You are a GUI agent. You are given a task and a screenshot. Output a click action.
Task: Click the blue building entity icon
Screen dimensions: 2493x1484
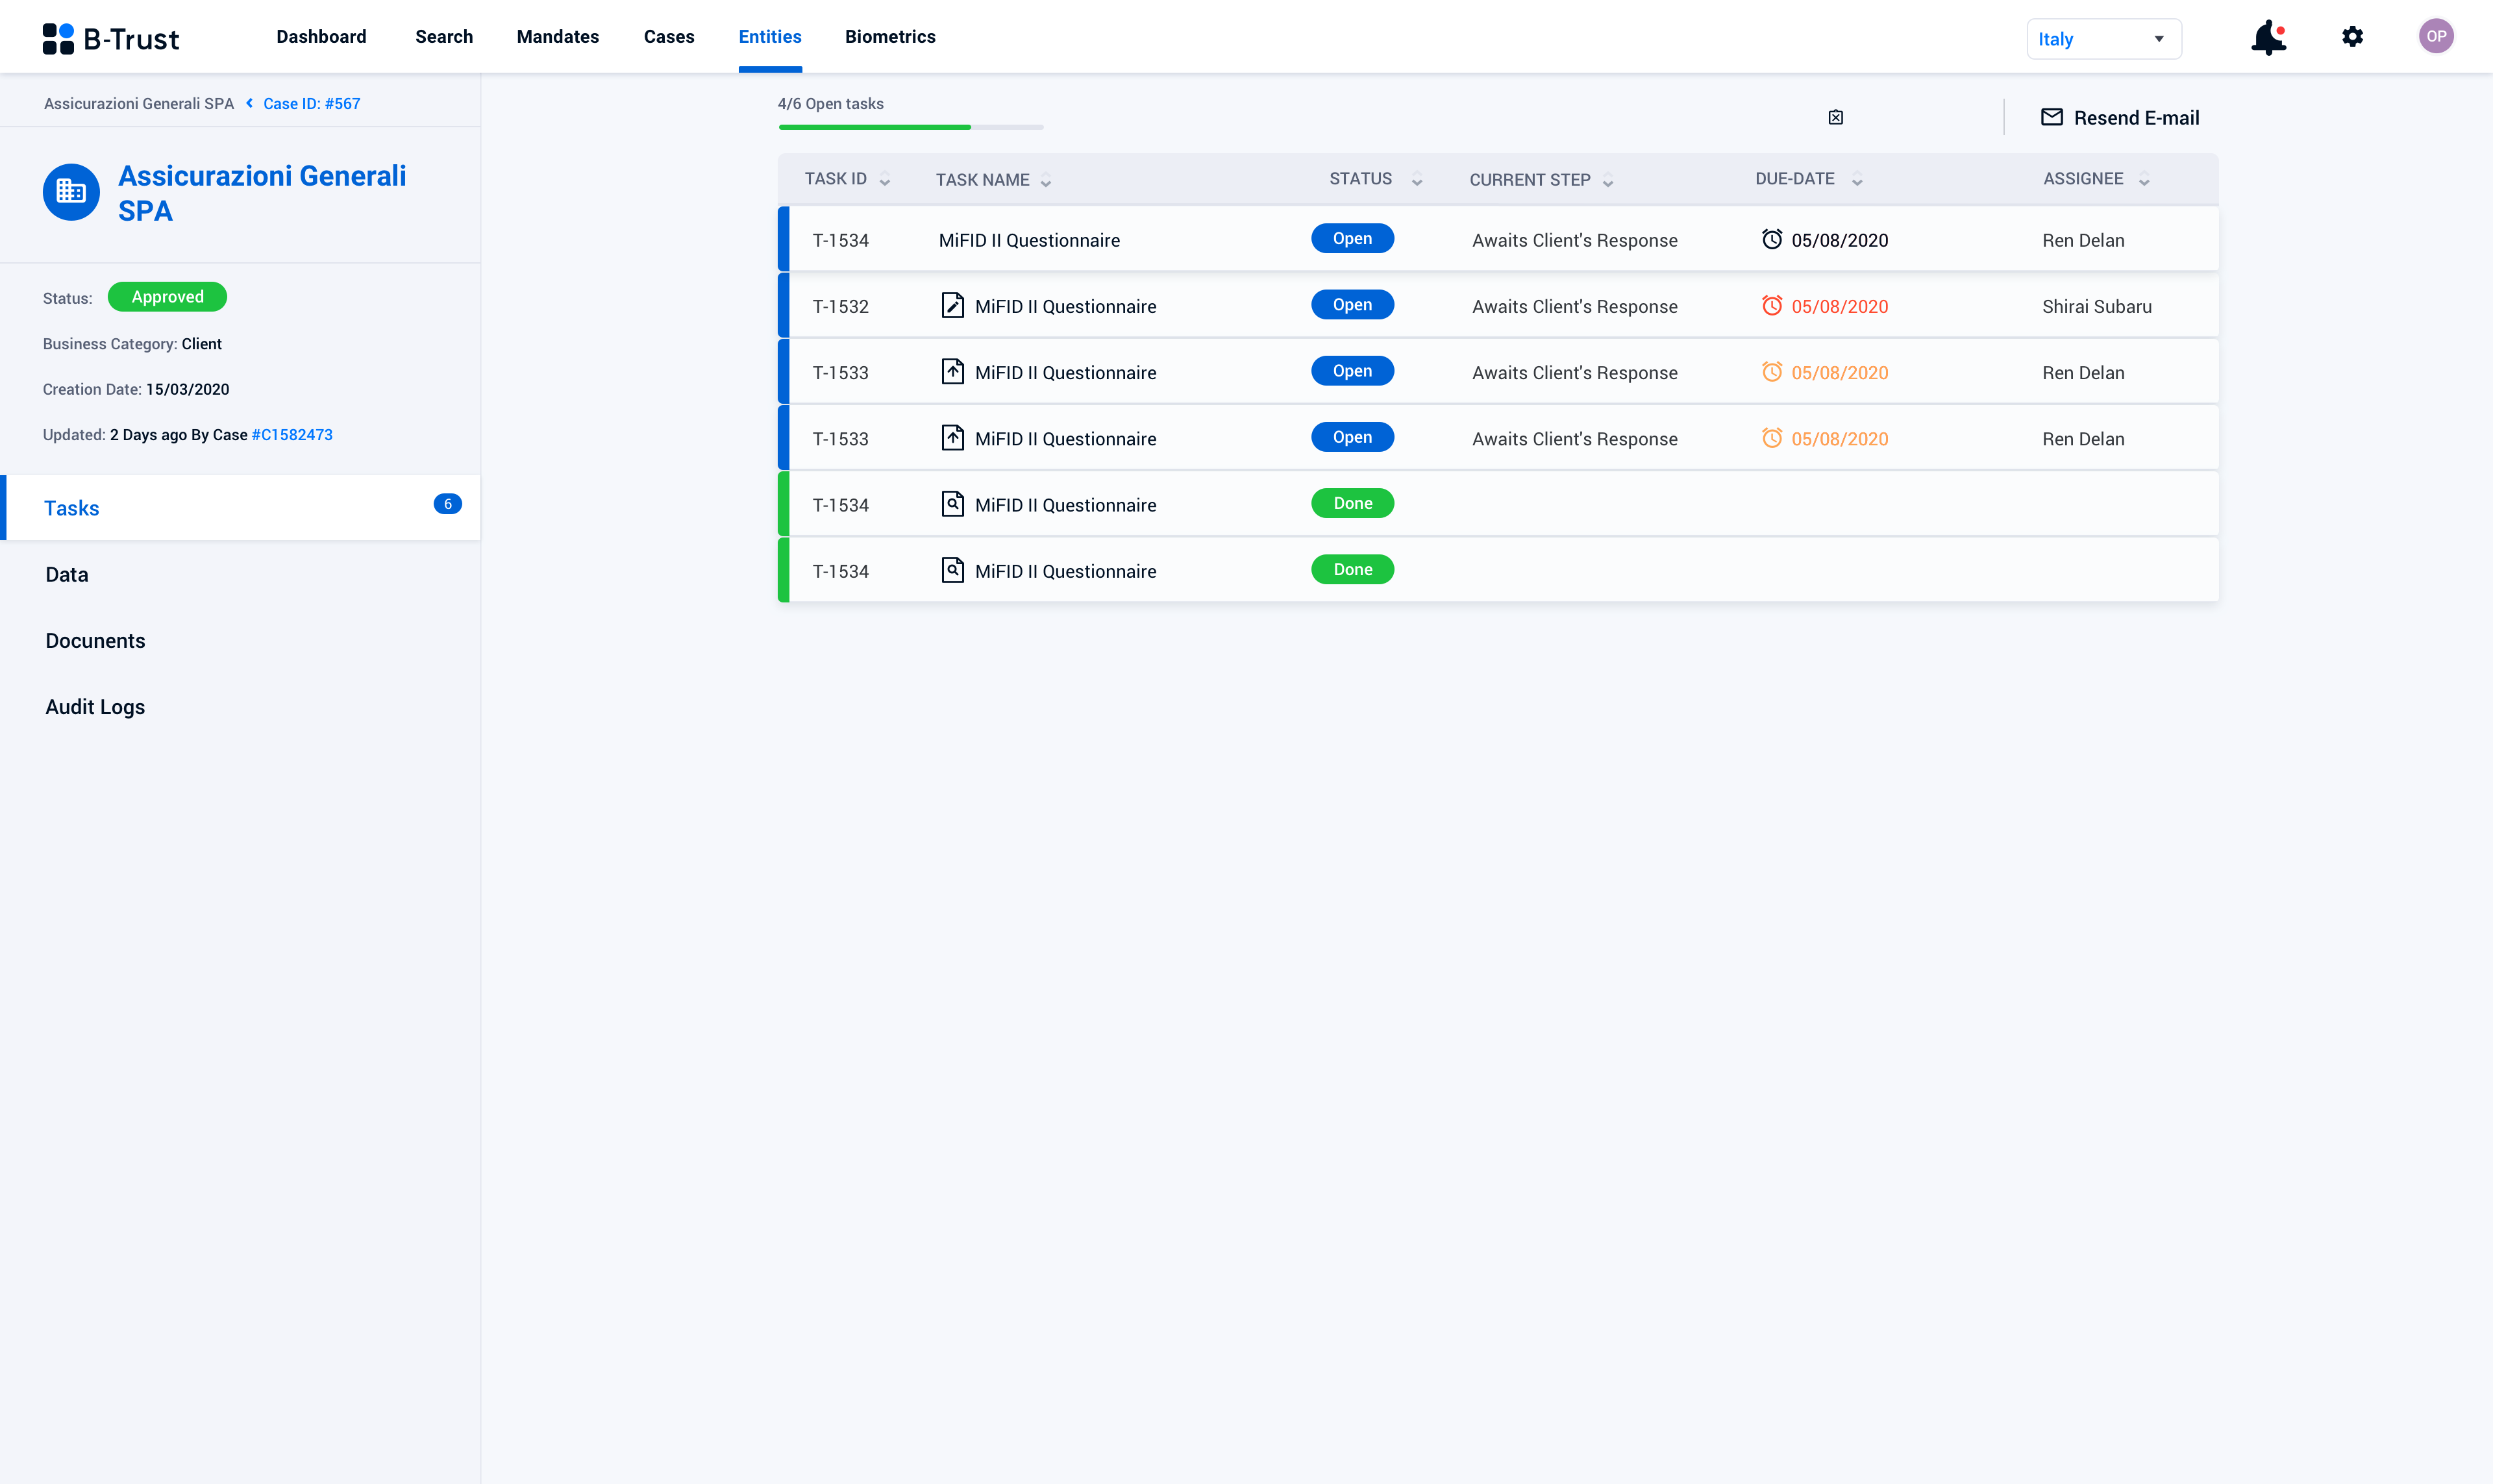pyautogui.click(x=71, y=191)
